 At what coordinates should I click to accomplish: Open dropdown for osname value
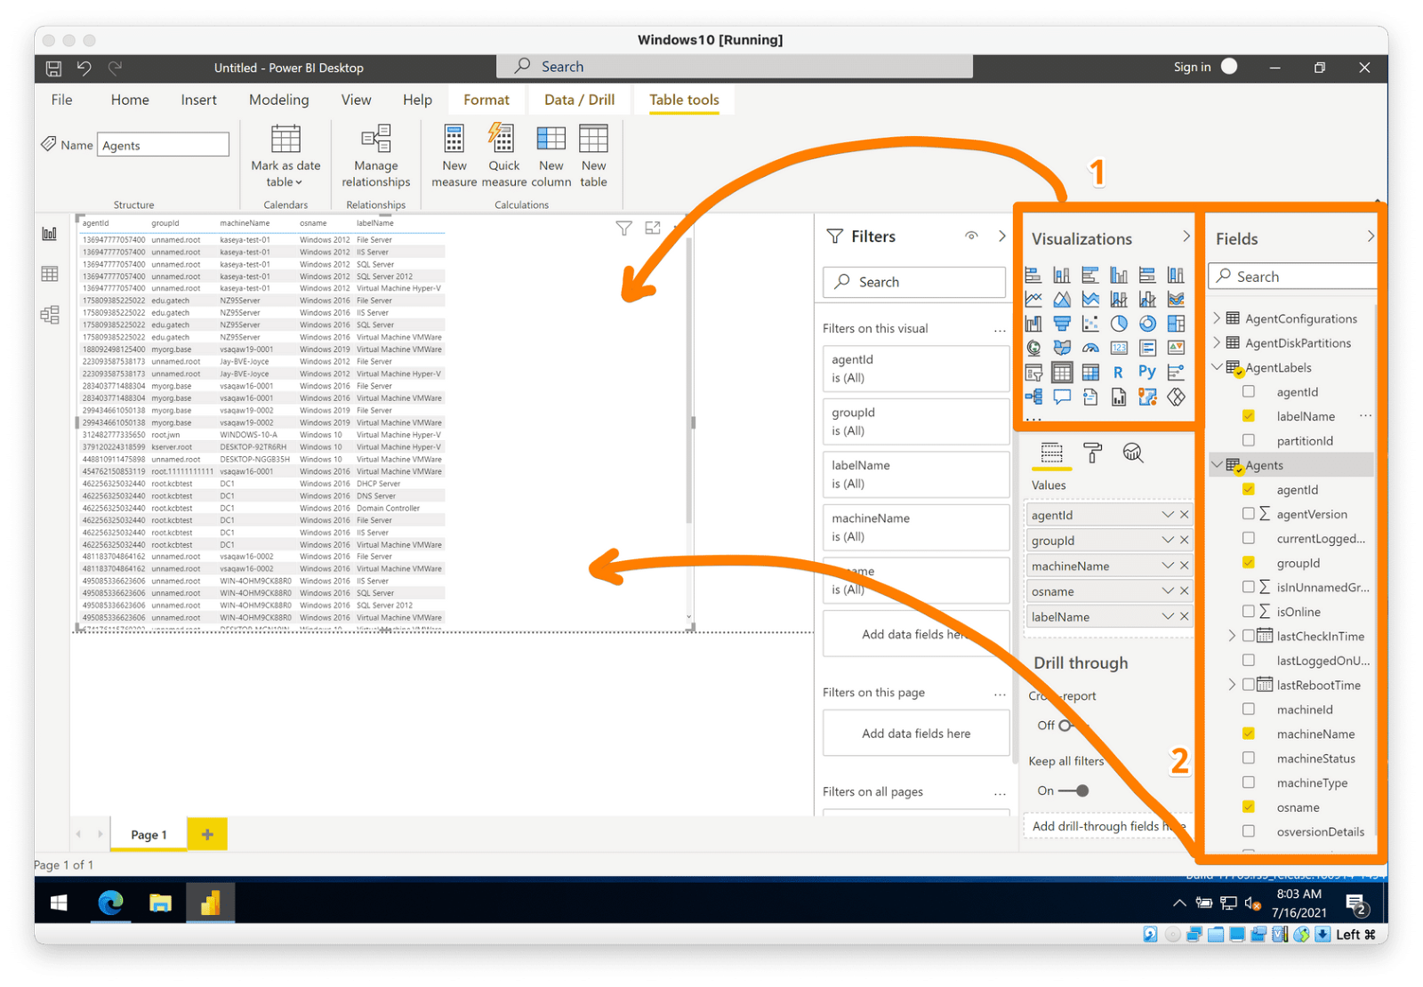pyautogui.click(x=1168, y=591)
